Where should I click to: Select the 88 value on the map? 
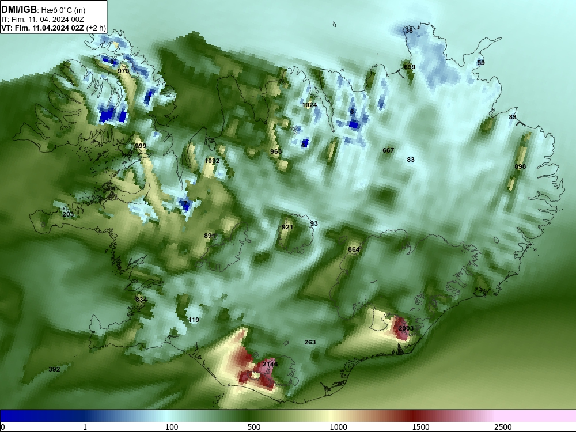pos(513,117)
